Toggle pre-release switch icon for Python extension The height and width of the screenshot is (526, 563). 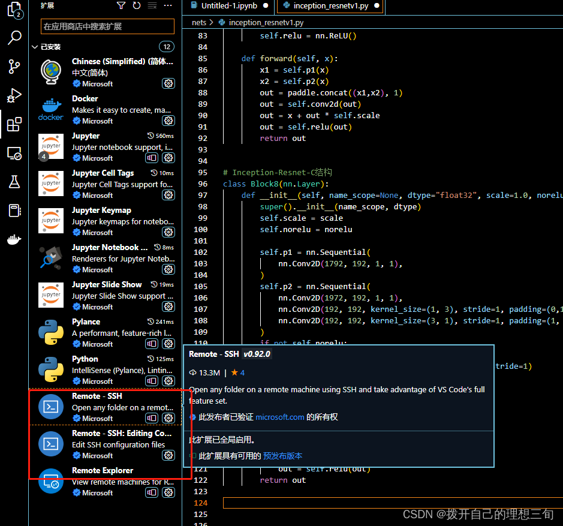click(x=152, y=380)
